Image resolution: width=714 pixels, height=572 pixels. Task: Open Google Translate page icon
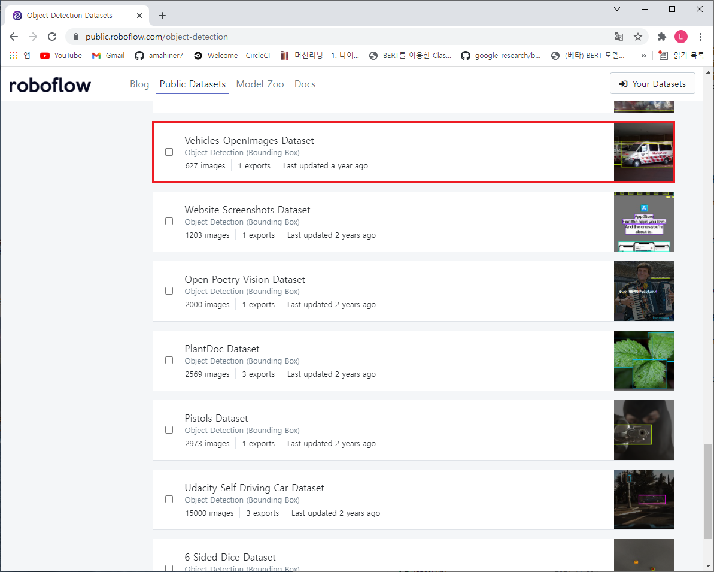tap(618, 37)
